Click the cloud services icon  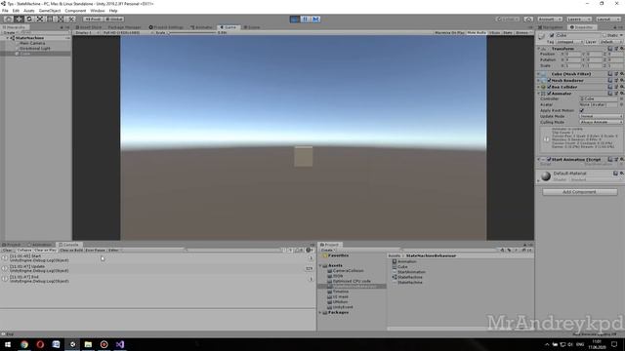tap(528, 19)
